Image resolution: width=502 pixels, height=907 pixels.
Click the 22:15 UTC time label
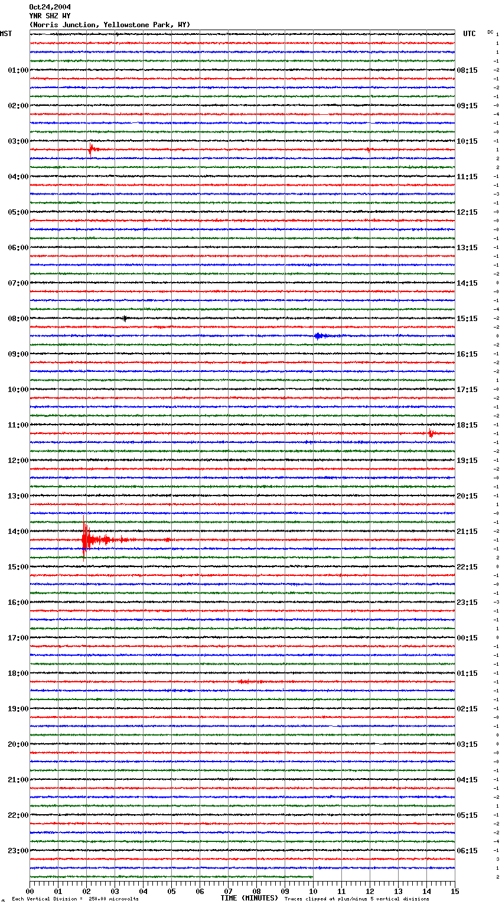tap(467, 567)
